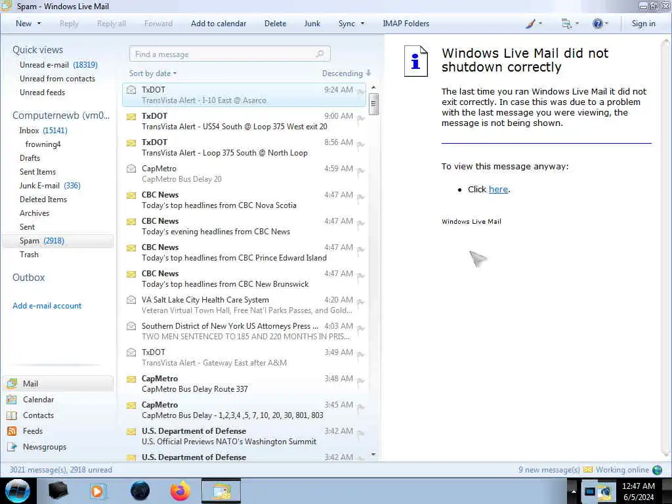The image size is (672, 504).
Task: Switch to the Feeds view
Action: (33, 431)
